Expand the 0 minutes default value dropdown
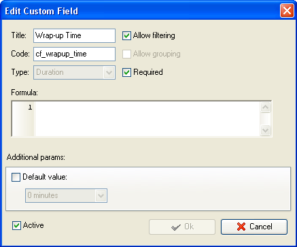The image size is (297, 247). [x=66, y=195]
